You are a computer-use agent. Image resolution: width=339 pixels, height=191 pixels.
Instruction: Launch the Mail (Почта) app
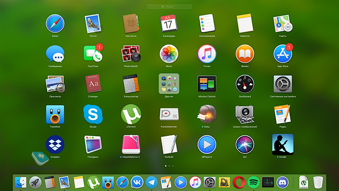[93, 24]
